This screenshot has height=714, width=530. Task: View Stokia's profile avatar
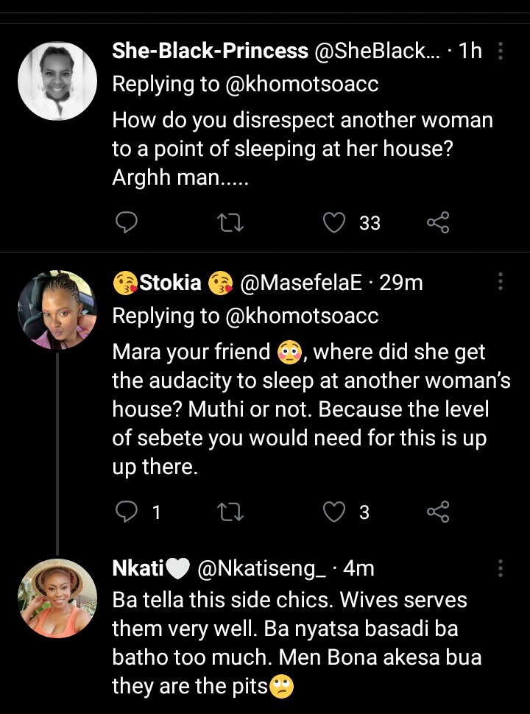click(x=57, y=310)
